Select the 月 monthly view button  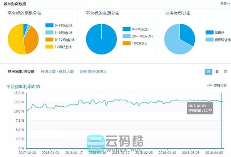pyautogui.click(x=225, y=72)
